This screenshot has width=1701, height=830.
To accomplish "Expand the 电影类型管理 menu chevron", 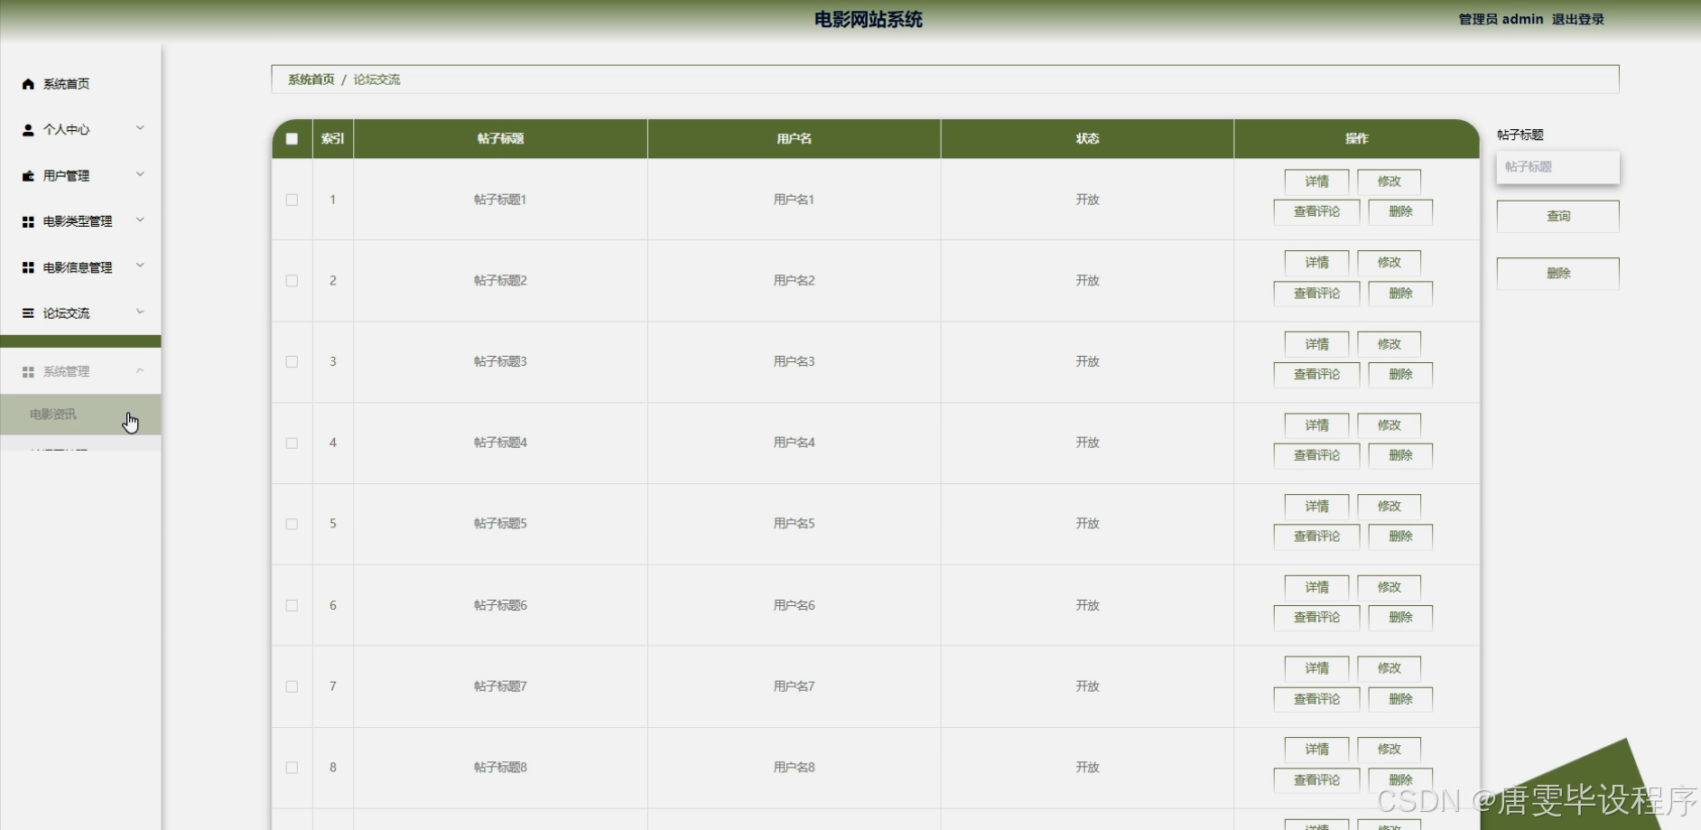I will click(x=140, y=219).
